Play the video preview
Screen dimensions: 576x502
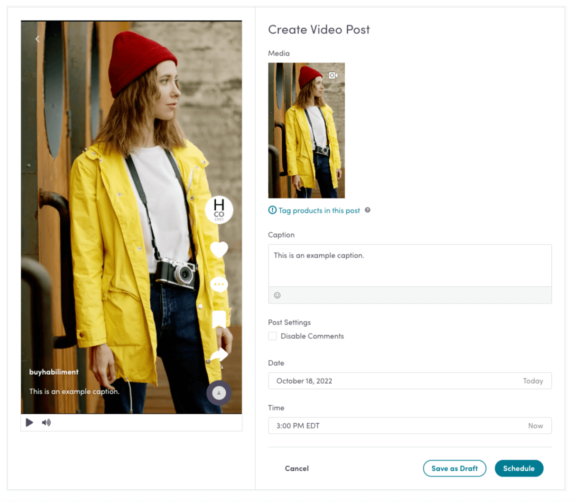click(x=29, y=422)
